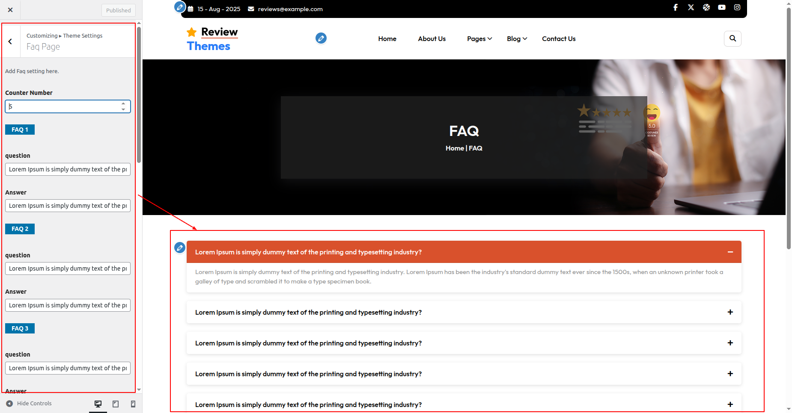Image resolution: width=792 pixels, height=413 pixels.
Task: Click the Instagram icon in top bar
Action: [737, 7]
